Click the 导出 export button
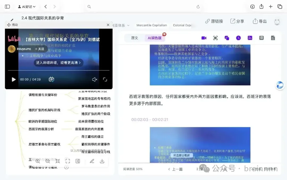The width and height of the screenshot is (287, 180). pyautogui.click(x=260, y=21)
